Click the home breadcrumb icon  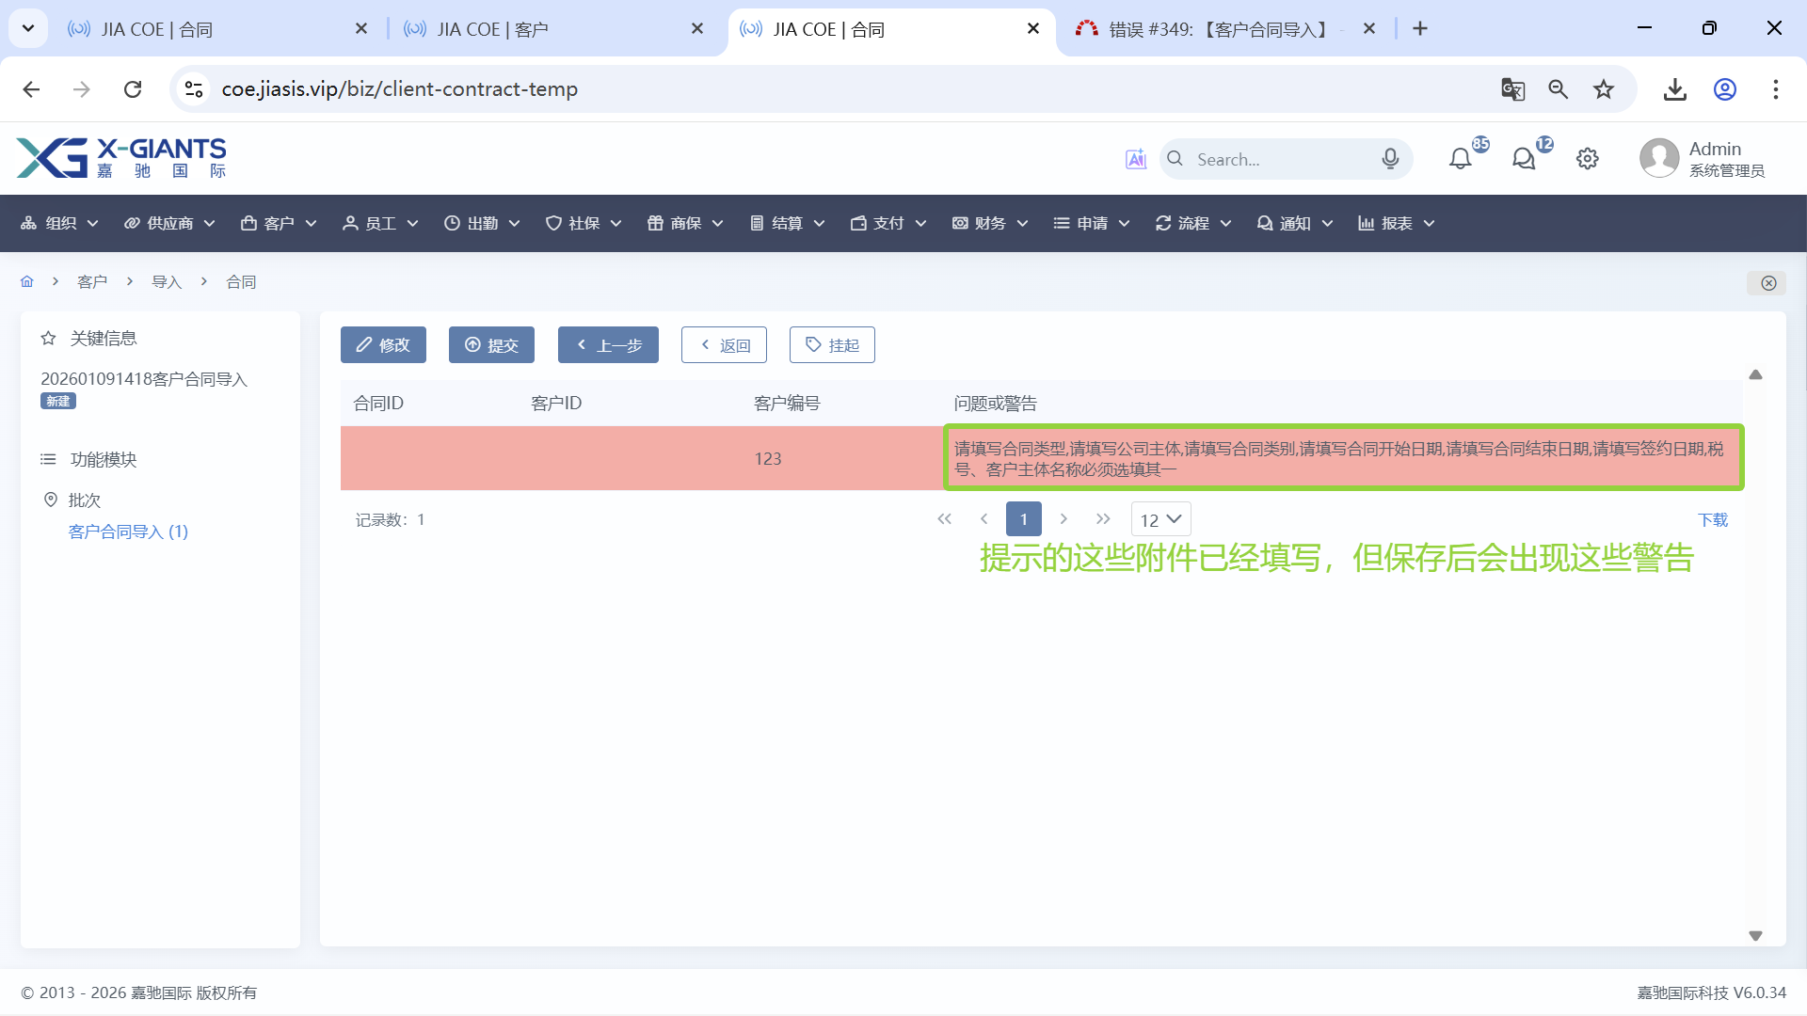(27, 281)
